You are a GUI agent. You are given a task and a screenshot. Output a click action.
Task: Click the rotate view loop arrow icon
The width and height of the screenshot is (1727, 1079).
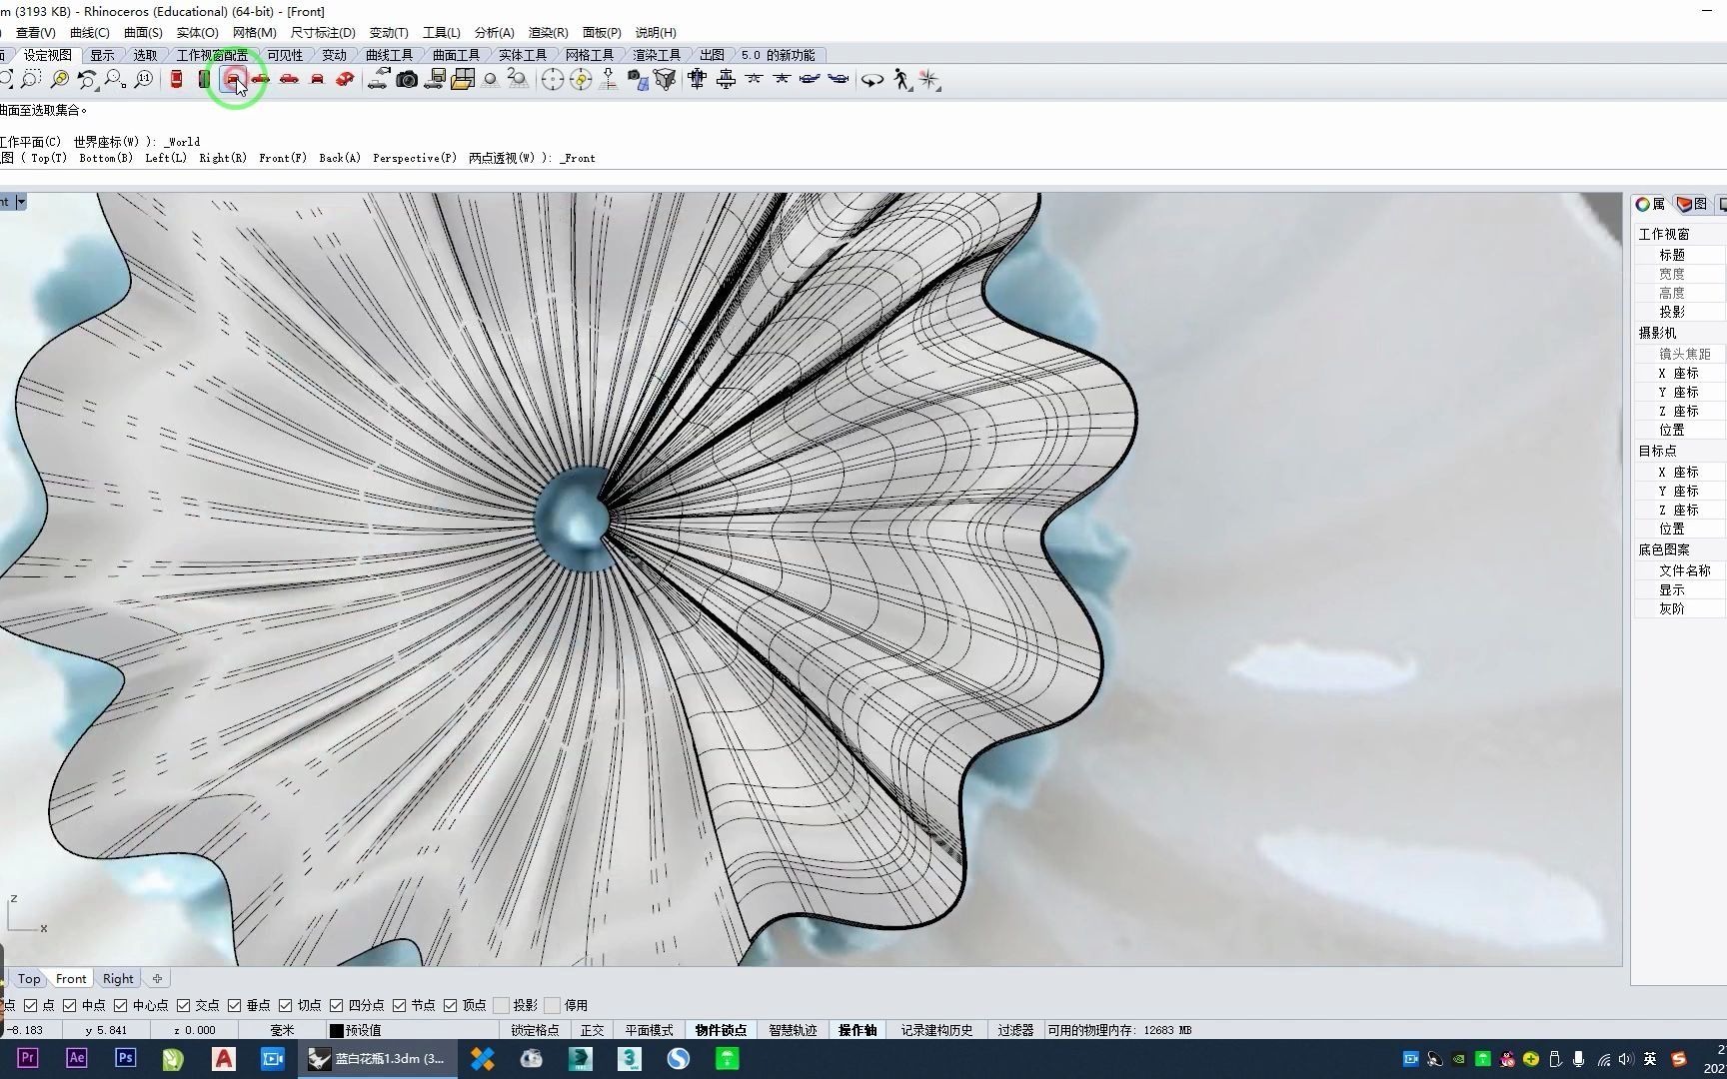(x=872, y=79)
